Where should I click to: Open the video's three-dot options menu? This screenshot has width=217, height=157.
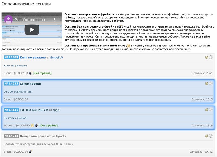pos(54,20)
